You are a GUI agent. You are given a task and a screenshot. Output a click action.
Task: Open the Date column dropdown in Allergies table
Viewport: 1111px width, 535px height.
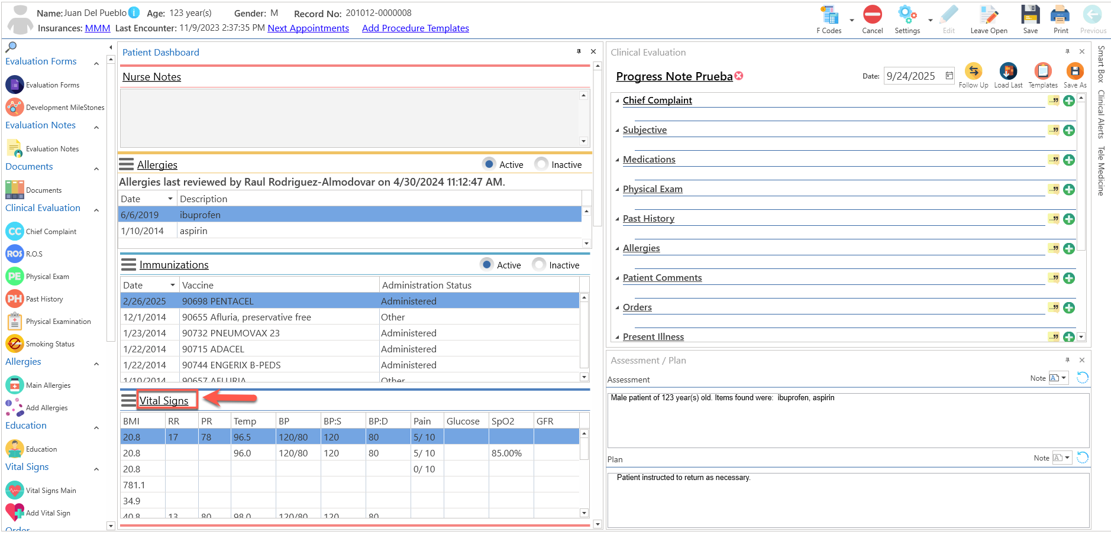point(170,199)
